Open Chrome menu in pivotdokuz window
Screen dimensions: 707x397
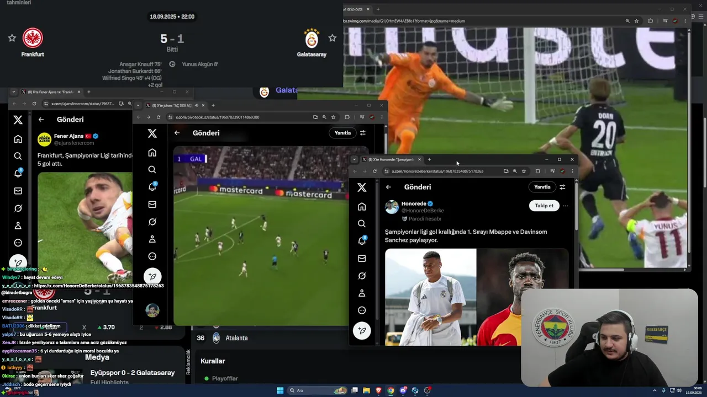coord(382,117)
